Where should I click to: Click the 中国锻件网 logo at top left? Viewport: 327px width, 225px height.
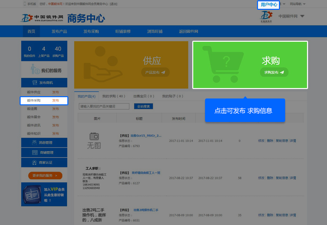(x=42, y=18)
